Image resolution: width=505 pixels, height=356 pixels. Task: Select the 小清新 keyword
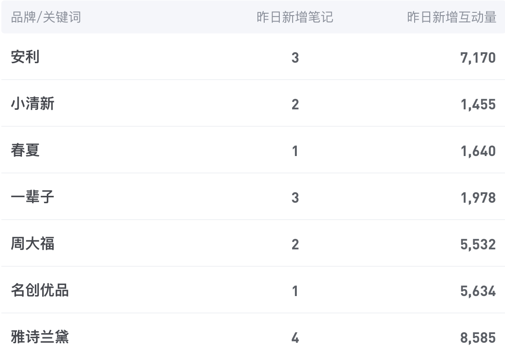pyautogui.click(x=33, y=104)
